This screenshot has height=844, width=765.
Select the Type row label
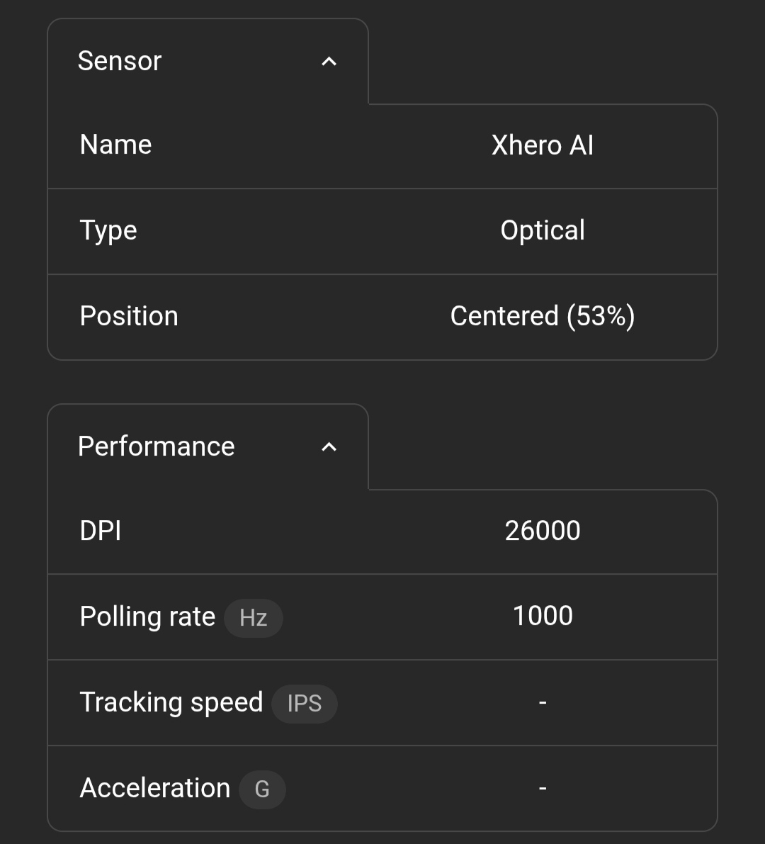coord(108,231)
